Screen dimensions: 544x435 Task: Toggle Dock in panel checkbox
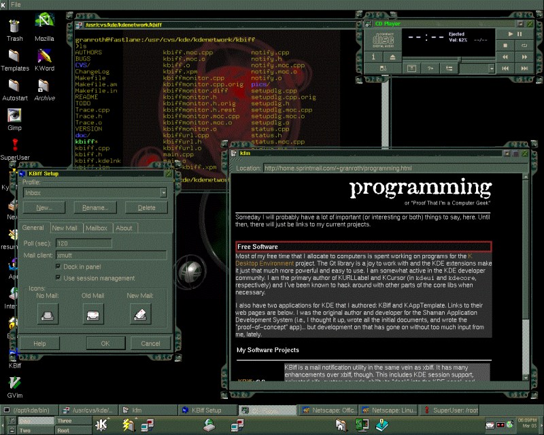[x=58, y=266]
